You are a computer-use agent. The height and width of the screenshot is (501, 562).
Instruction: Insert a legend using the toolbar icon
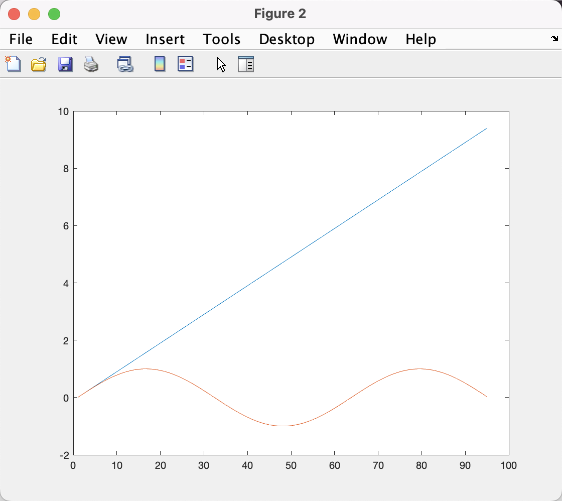(186, 65)
